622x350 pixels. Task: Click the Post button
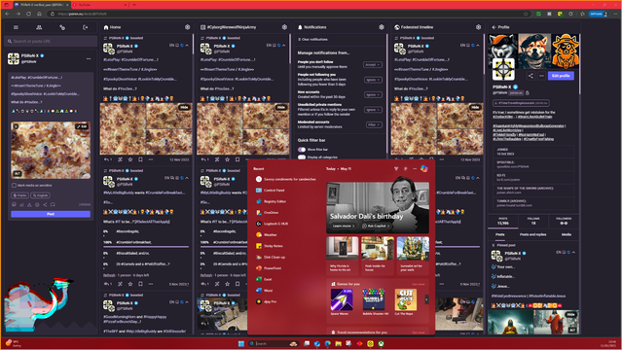[x=51, y=214]
